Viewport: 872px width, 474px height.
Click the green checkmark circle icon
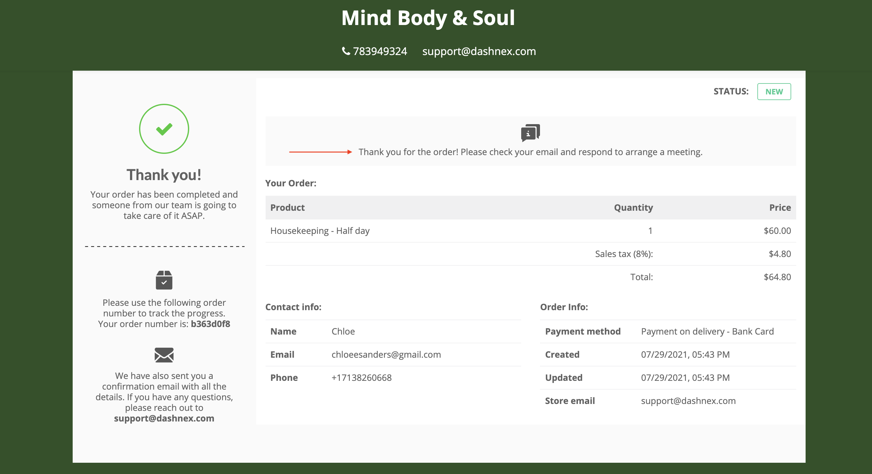164,129
